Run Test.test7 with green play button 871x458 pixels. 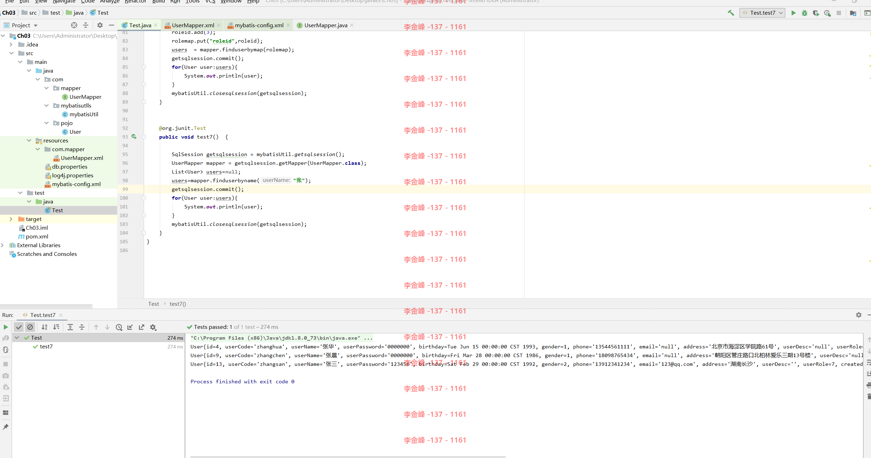pos(793,13)
